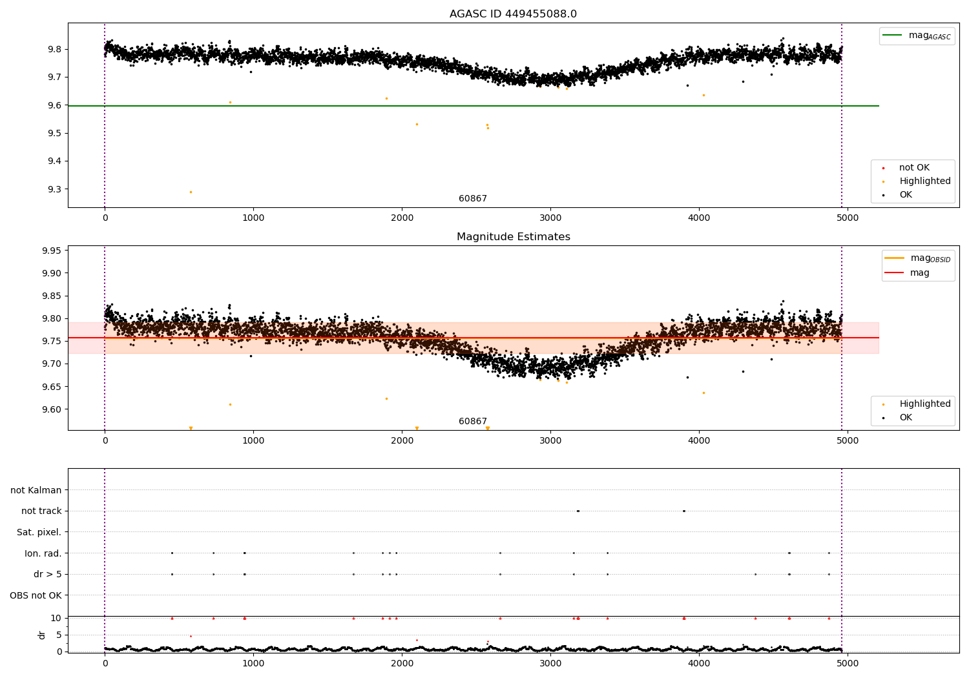Click the '9.8' y-tick in the top plot
This screenshot has width=969, height=678.
[54, 49]
